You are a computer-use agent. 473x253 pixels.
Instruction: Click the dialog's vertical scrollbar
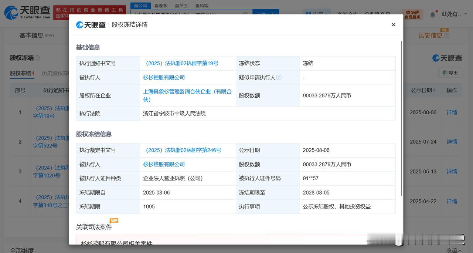pyautogui.click(x=401, y=118)
